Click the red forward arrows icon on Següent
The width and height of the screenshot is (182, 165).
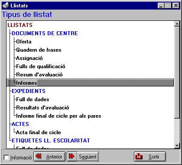click(71, 156)
